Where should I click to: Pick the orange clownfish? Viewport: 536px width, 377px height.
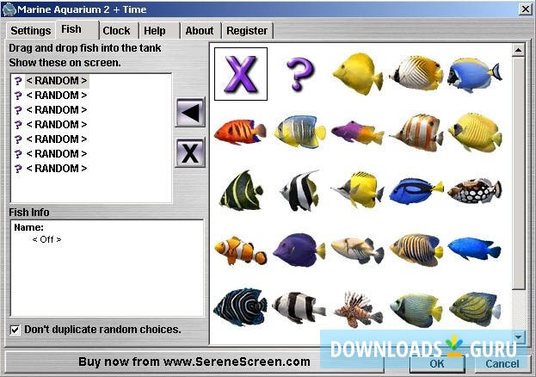[241, 250]
